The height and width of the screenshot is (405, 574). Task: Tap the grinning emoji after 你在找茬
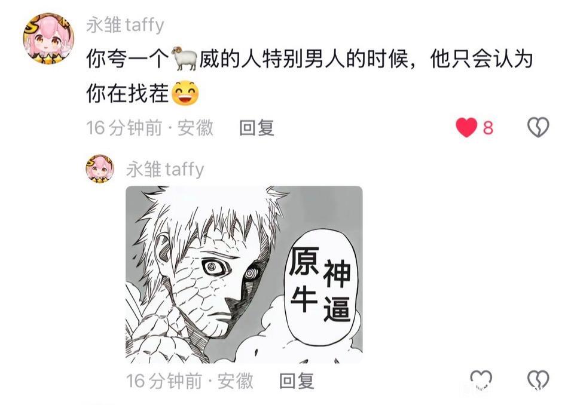(185, 93)
